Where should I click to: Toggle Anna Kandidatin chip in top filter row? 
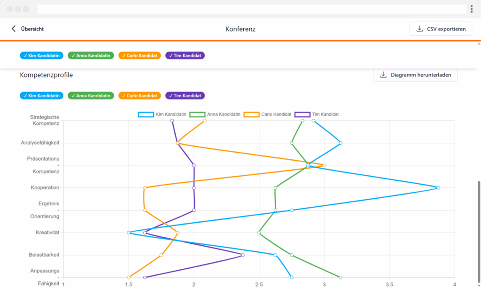[x=91, y=55]
